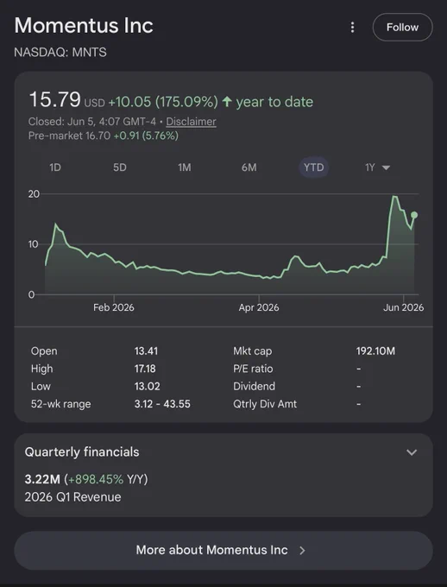The image size is (447, 587).
Task: Open the 1Y range dropdown arrow
Action: click(x=386, y=167)
